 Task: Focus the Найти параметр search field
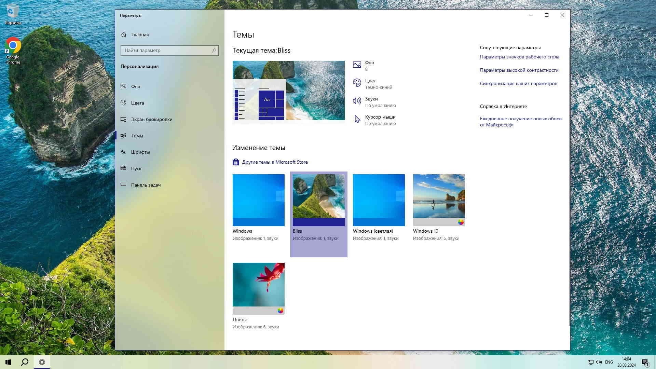166,50
